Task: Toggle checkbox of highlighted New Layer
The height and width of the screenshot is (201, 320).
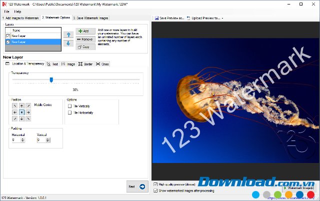Action: pyautogui.click(x=8, y=42)
